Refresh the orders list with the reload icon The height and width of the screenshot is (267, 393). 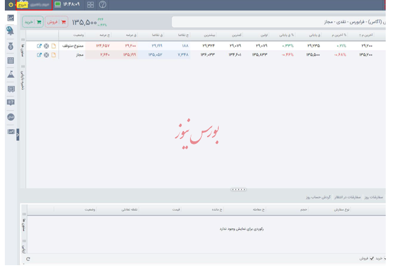(x=28, y=259)
